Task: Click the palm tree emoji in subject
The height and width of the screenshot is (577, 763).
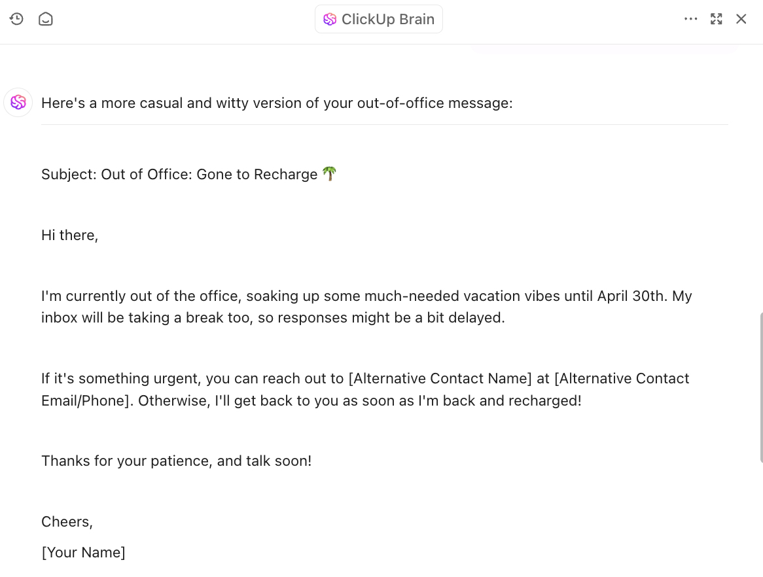Action: (330, 174)
